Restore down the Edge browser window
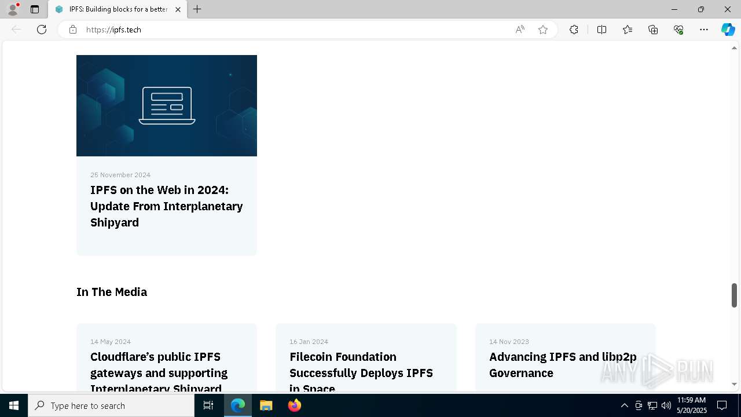The image size is (741, 417). (701, 9)
